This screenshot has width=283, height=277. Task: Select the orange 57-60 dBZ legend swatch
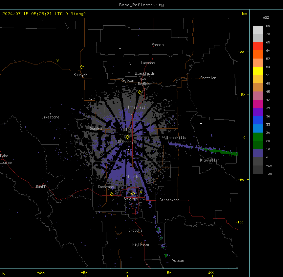coord(258,54)
